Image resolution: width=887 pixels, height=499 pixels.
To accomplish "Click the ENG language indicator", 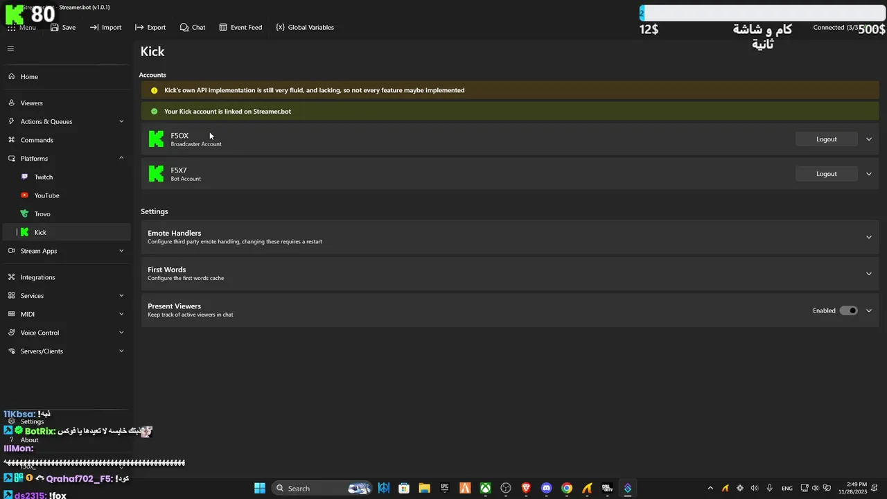I will [787, 489].
